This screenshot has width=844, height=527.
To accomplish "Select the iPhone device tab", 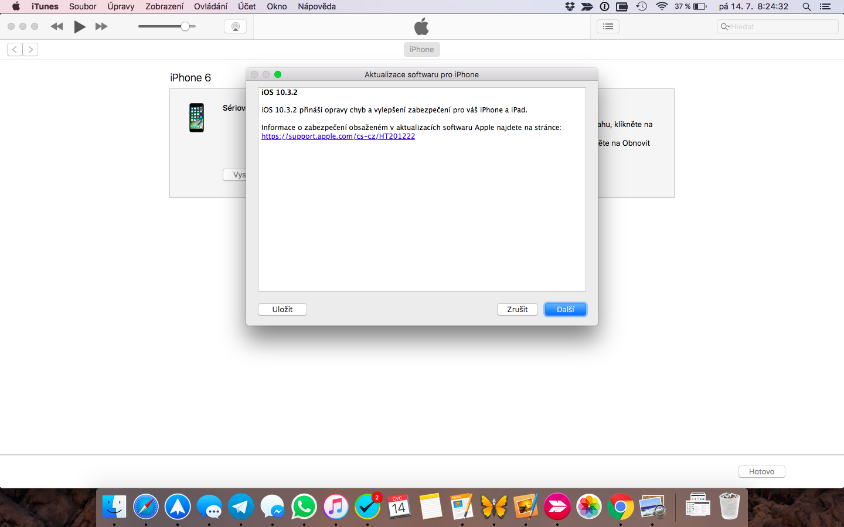I will [421, 49].
